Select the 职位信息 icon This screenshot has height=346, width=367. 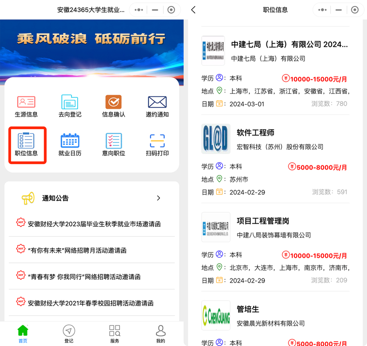tap(26, 141)
